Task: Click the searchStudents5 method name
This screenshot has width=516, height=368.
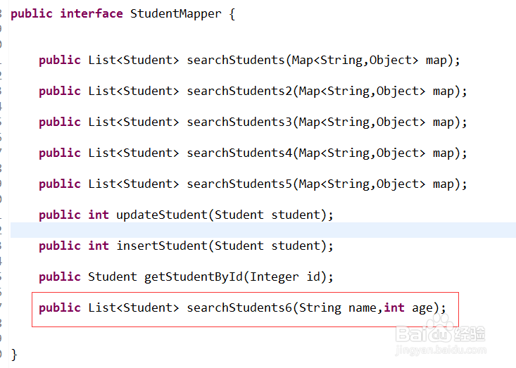Action: pos(239,184)
